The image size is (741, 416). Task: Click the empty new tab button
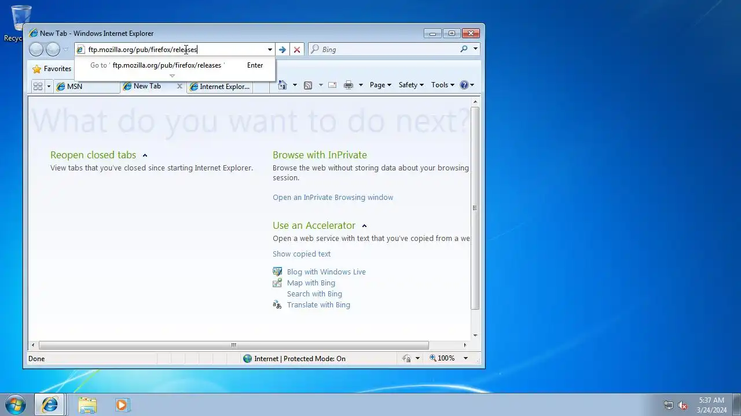tap(261, 87)
